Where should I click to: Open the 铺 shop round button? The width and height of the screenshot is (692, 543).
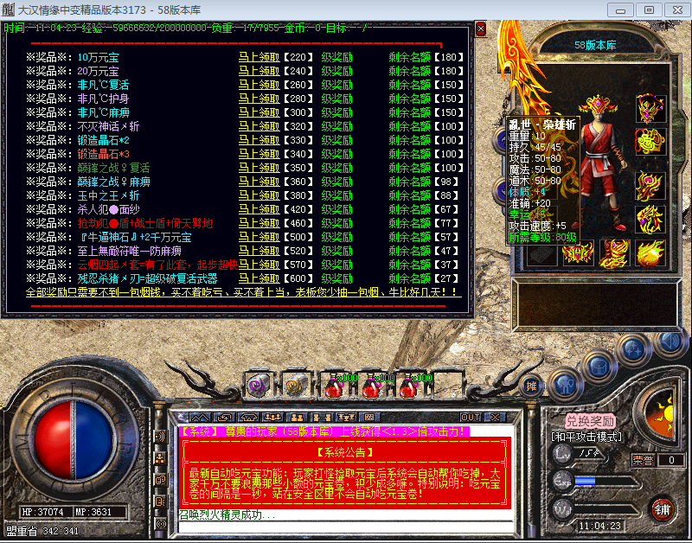pos(662,510)
